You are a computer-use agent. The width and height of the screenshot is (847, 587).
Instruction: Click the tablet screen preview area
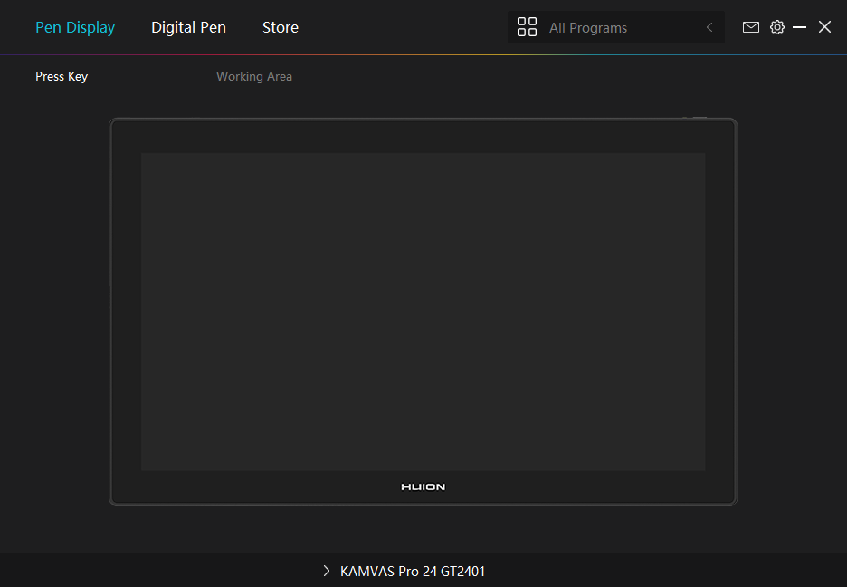click(423, 312)
